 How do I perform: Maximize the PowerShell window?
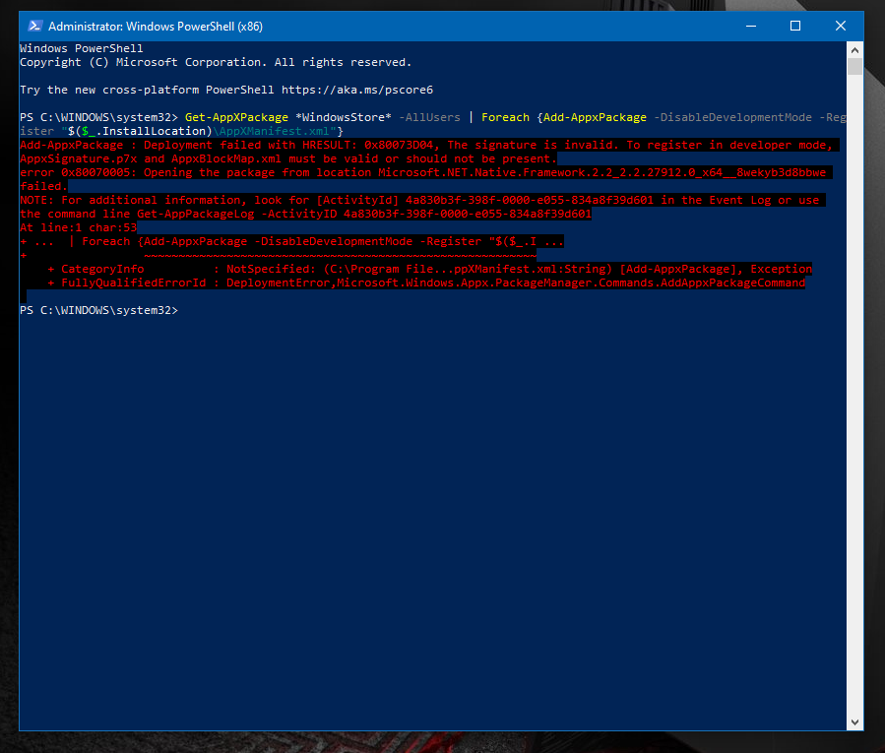point(795,26)
